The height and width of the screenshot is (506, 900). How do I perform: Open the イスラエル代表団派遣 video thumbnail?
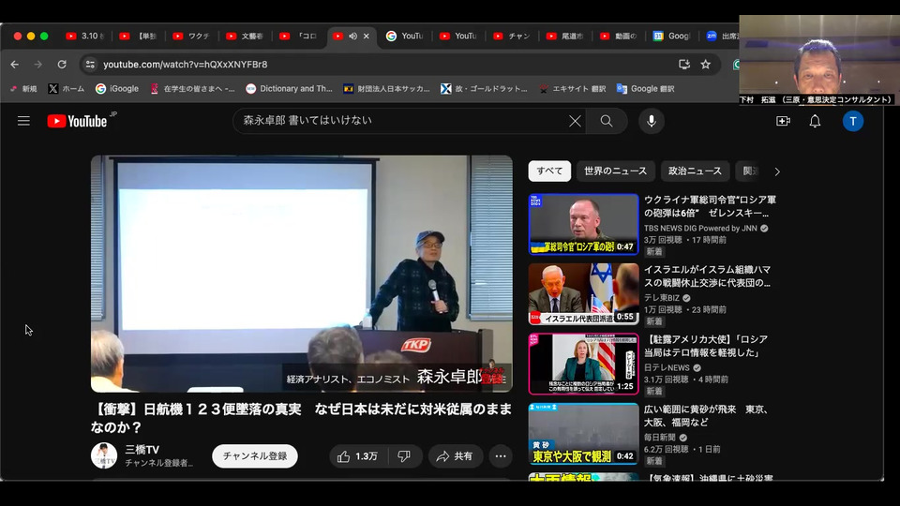[583, 294]
